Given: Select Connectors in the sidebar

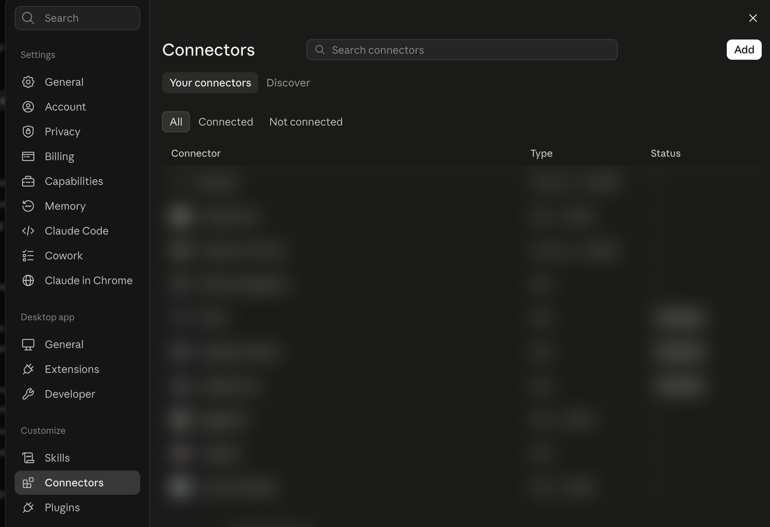Looking at the screenshot, I should [78, 482].
